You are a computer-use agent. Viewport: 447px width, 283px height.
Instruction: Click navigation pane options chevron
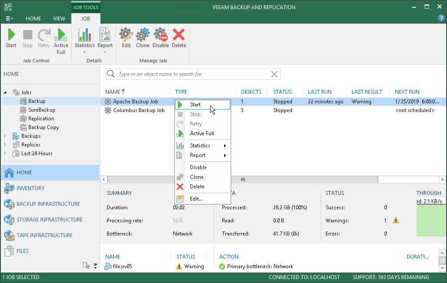pos(95,266)
